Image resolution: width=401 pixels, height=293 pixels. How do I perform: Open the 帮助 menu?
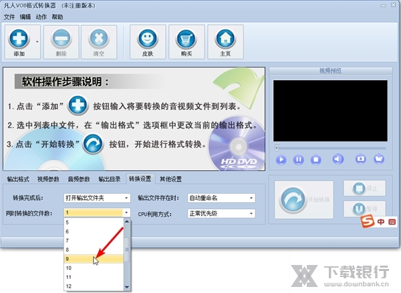point(57,17)
